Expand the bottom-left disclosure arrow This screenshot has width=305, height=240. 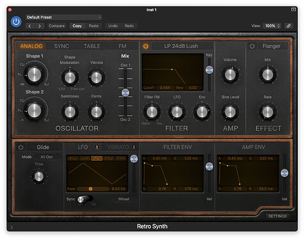[x=12, y=227]
